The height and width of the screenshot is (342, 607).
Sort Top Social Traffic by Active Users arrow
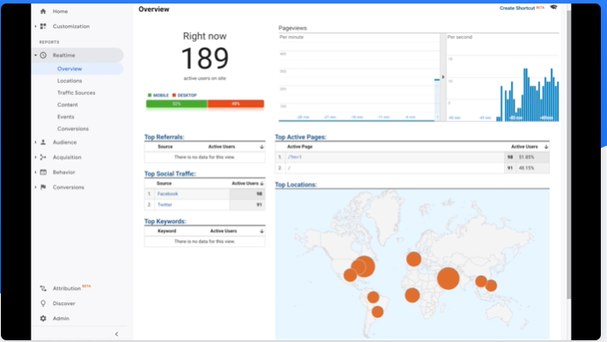(262, 184)
